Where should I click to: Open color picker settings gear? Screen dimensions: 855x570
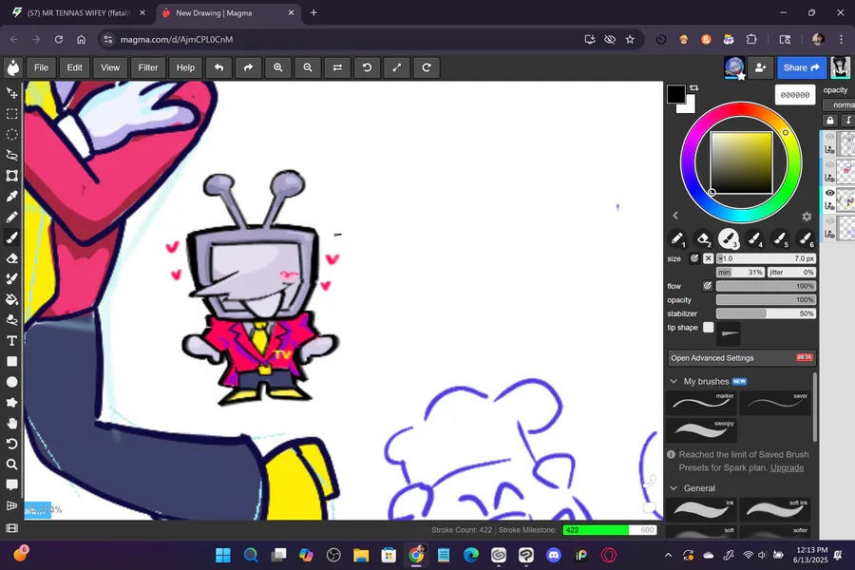click(807, 217)
